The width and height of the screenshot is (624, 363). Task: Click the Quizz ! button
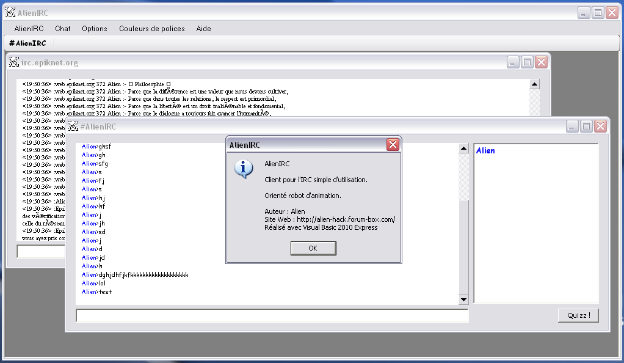click(578, 315)
